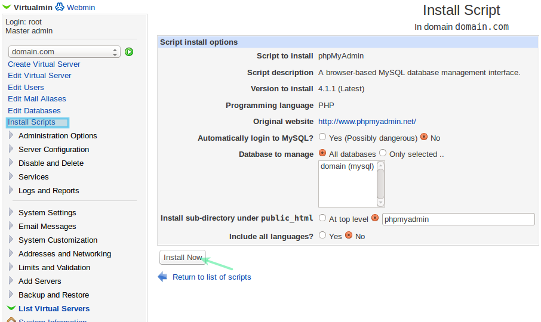Click the System Information home icon
This screenshot has width=541, height=322.
[11, 320]
